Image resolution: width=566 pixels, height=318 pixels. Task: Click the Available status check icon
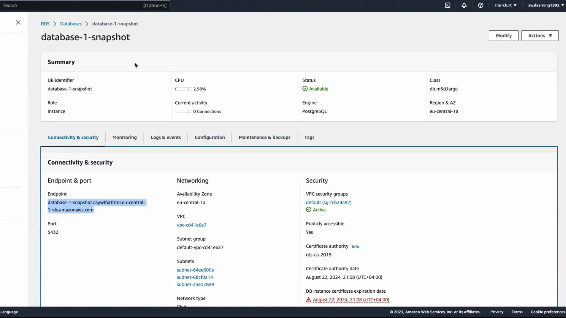[305, 89]
